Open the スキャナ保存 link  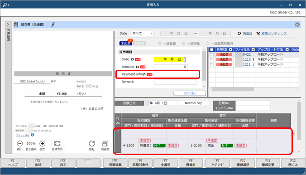tap(23, 135)
